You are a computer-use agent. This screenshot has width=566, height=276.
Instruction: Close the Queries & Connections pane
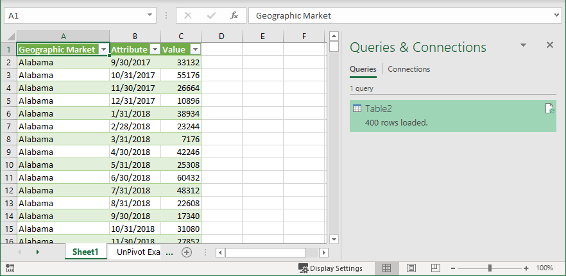pos(550,45)
